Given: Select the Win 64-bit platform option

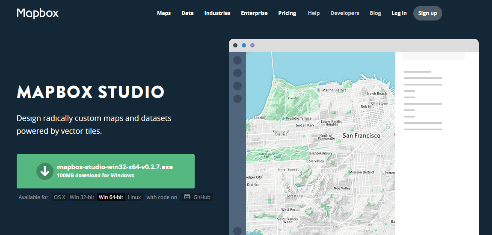Looking at the screenshot, I should pyautogui.click(x=111, y=197).
